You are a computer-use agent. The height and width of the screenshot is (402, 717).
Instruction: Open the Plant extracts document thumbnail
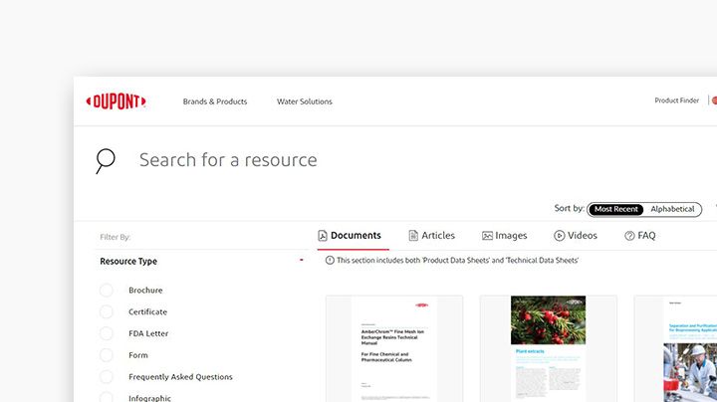[549, 349]
